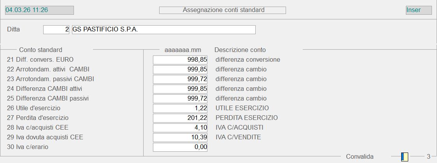Viewport: 437px width, 163px height.
Task: Select the Iva c/acquisti CEE account field
Action: pos(180,128)
